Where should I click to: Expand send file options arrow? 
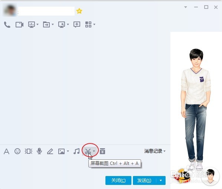[x=53, y=24]
